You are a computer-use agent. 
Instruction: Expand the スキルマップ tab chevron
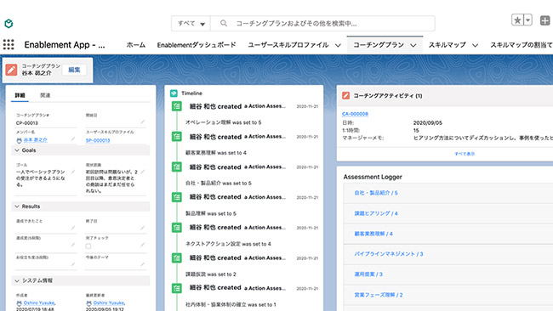point(475,45)
